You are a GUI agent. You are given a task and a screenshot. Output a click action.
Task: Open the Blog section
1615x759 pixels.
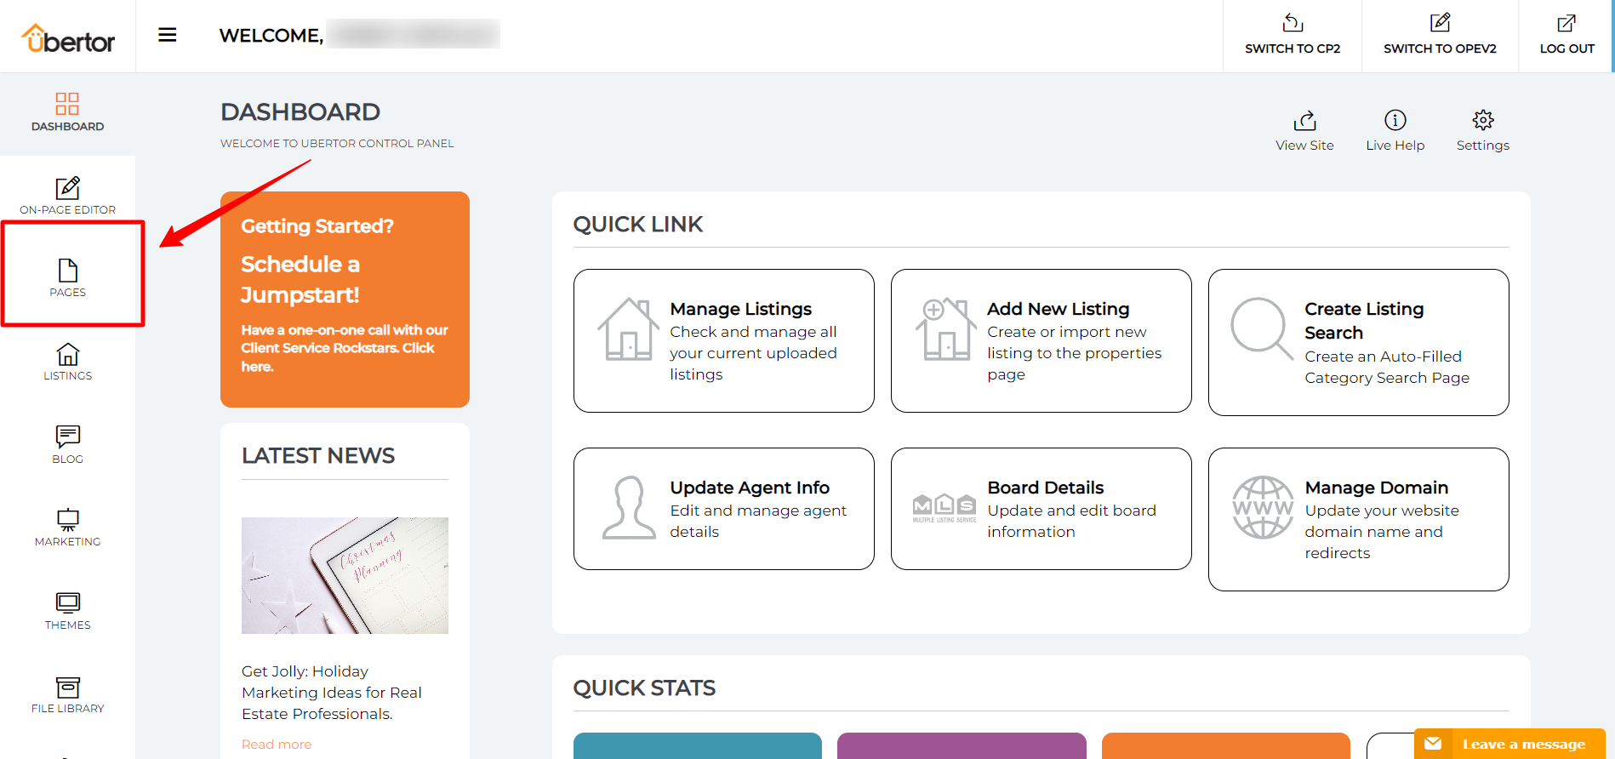(67, 444)
